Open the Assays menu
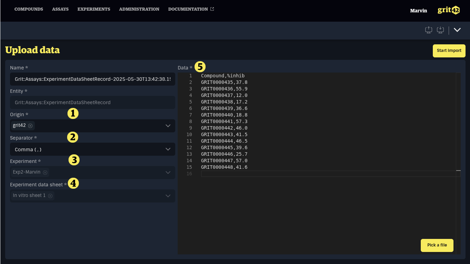470x264 pixels. pyautogui.click(x=60, y=9)
